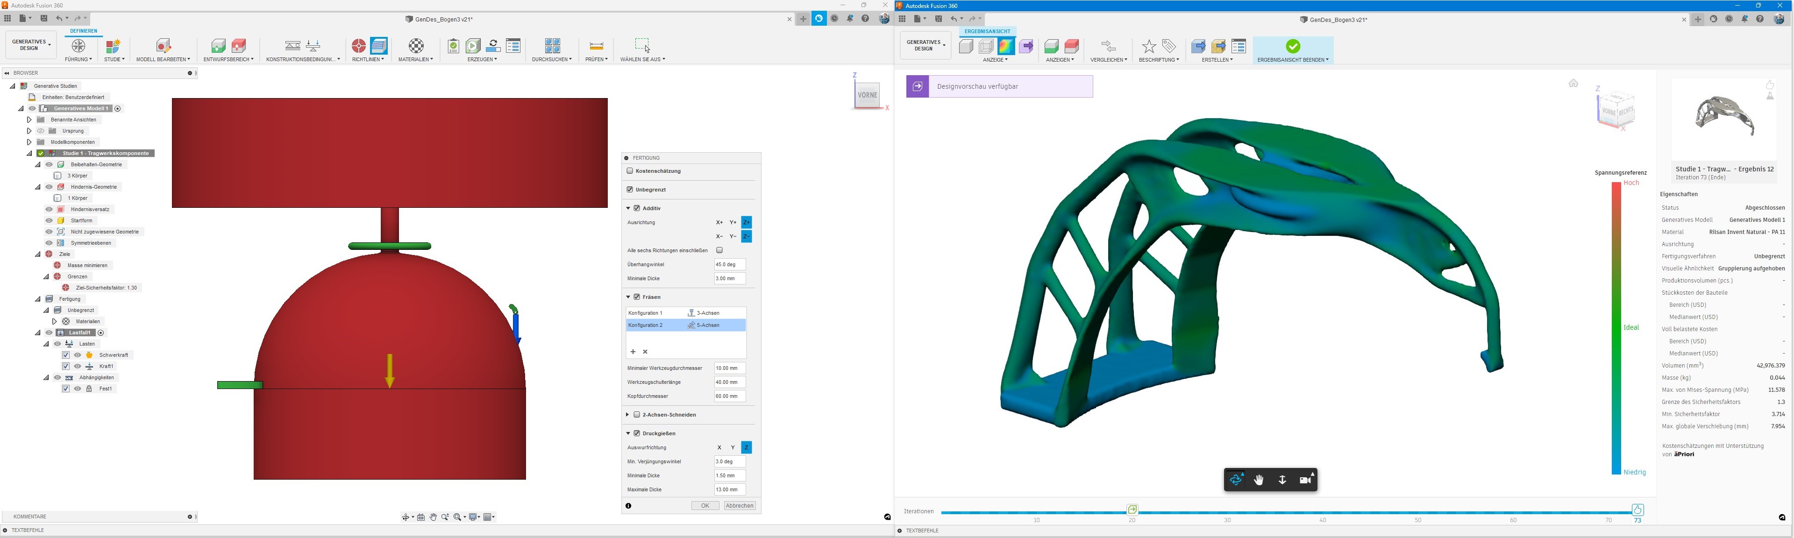Image resolution: width=1794 pixels, height=538 pixels.
Task: Select the colorful stress-view cube under Anzeige
Action: point(1006,46)
